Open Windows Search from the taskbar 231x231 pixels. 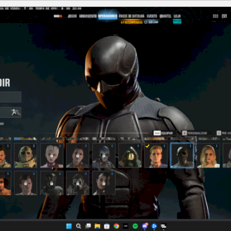79,226
